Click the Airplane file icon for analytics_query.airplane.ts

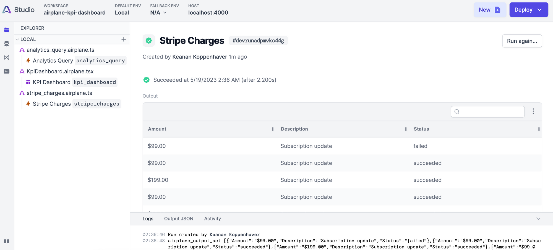pos(22,50)
